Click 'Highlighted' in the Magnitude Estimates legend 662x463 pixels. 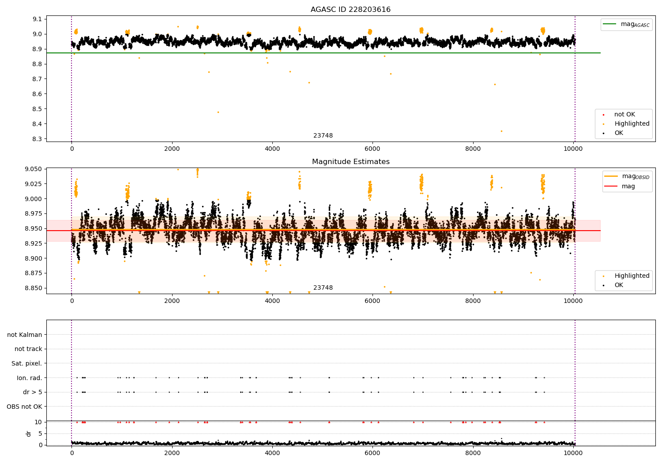pyautogui.click(x=632, y=276)
